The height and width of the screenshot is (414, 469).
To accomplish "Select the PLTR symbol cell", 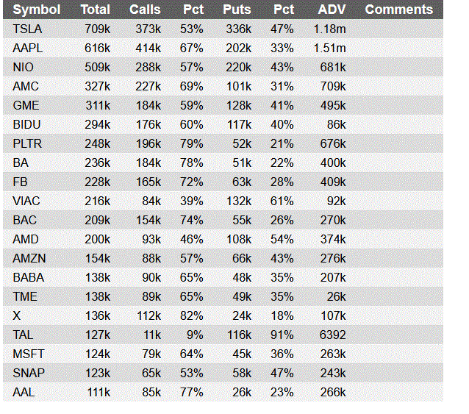I will click(28, 143).
